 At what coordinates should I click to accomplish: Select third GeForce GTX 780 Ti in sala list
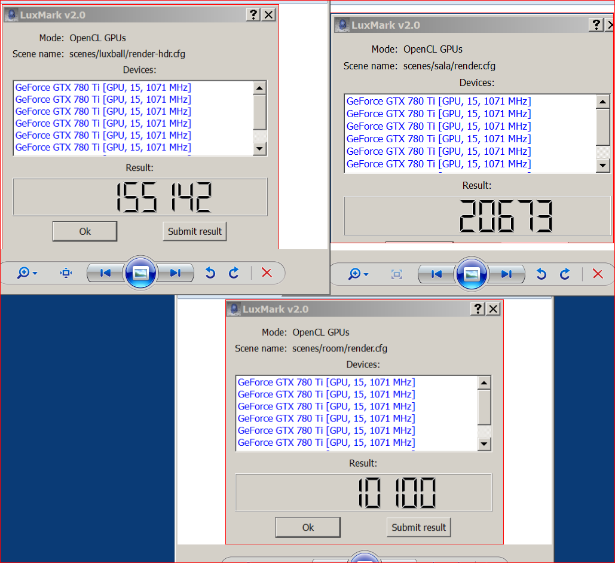[439, 126]
